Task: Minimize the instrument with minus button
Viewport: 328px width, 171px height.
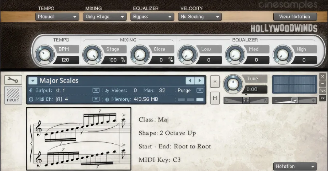Action: pos(323,84)
